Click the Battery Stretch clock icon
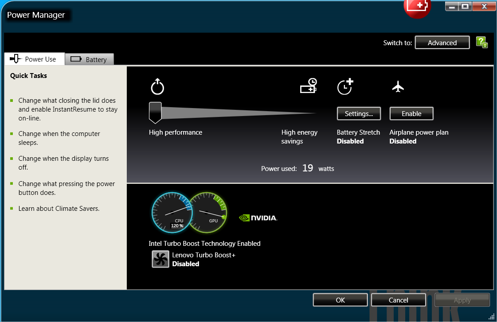The image size is (497, 322). [x=345, y=86]
